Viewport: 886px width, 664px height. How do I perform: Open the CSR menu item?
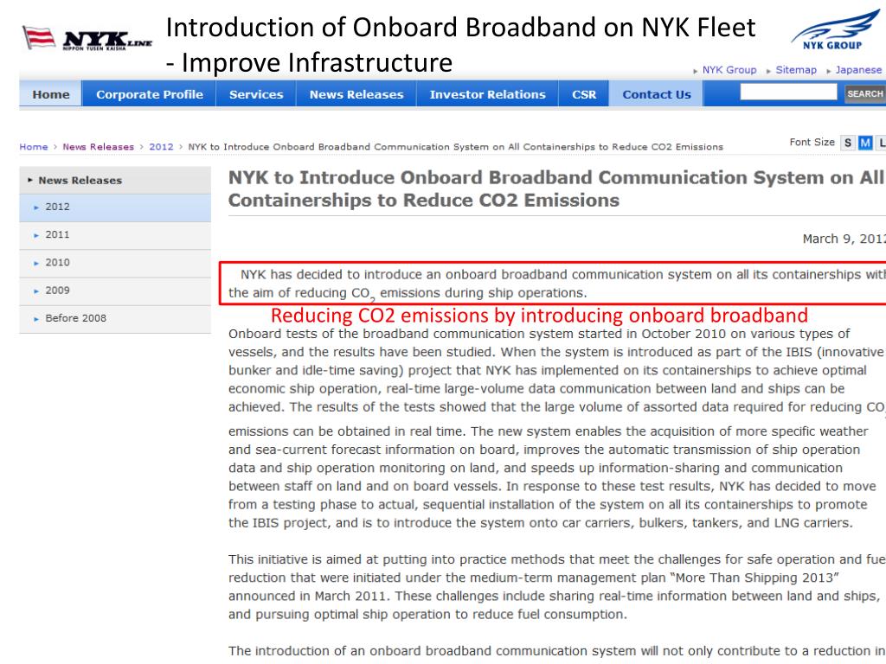pos(584,93)
